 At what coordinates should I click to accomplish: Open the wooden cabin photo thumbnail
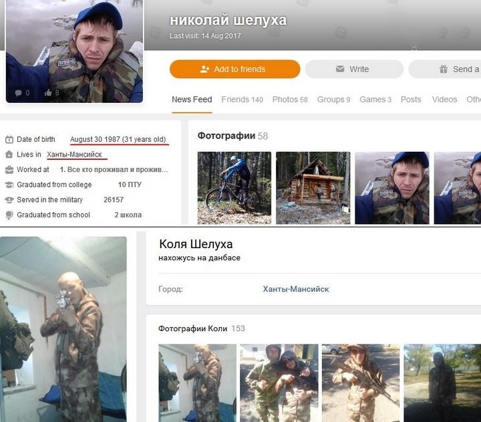(313, 188)
